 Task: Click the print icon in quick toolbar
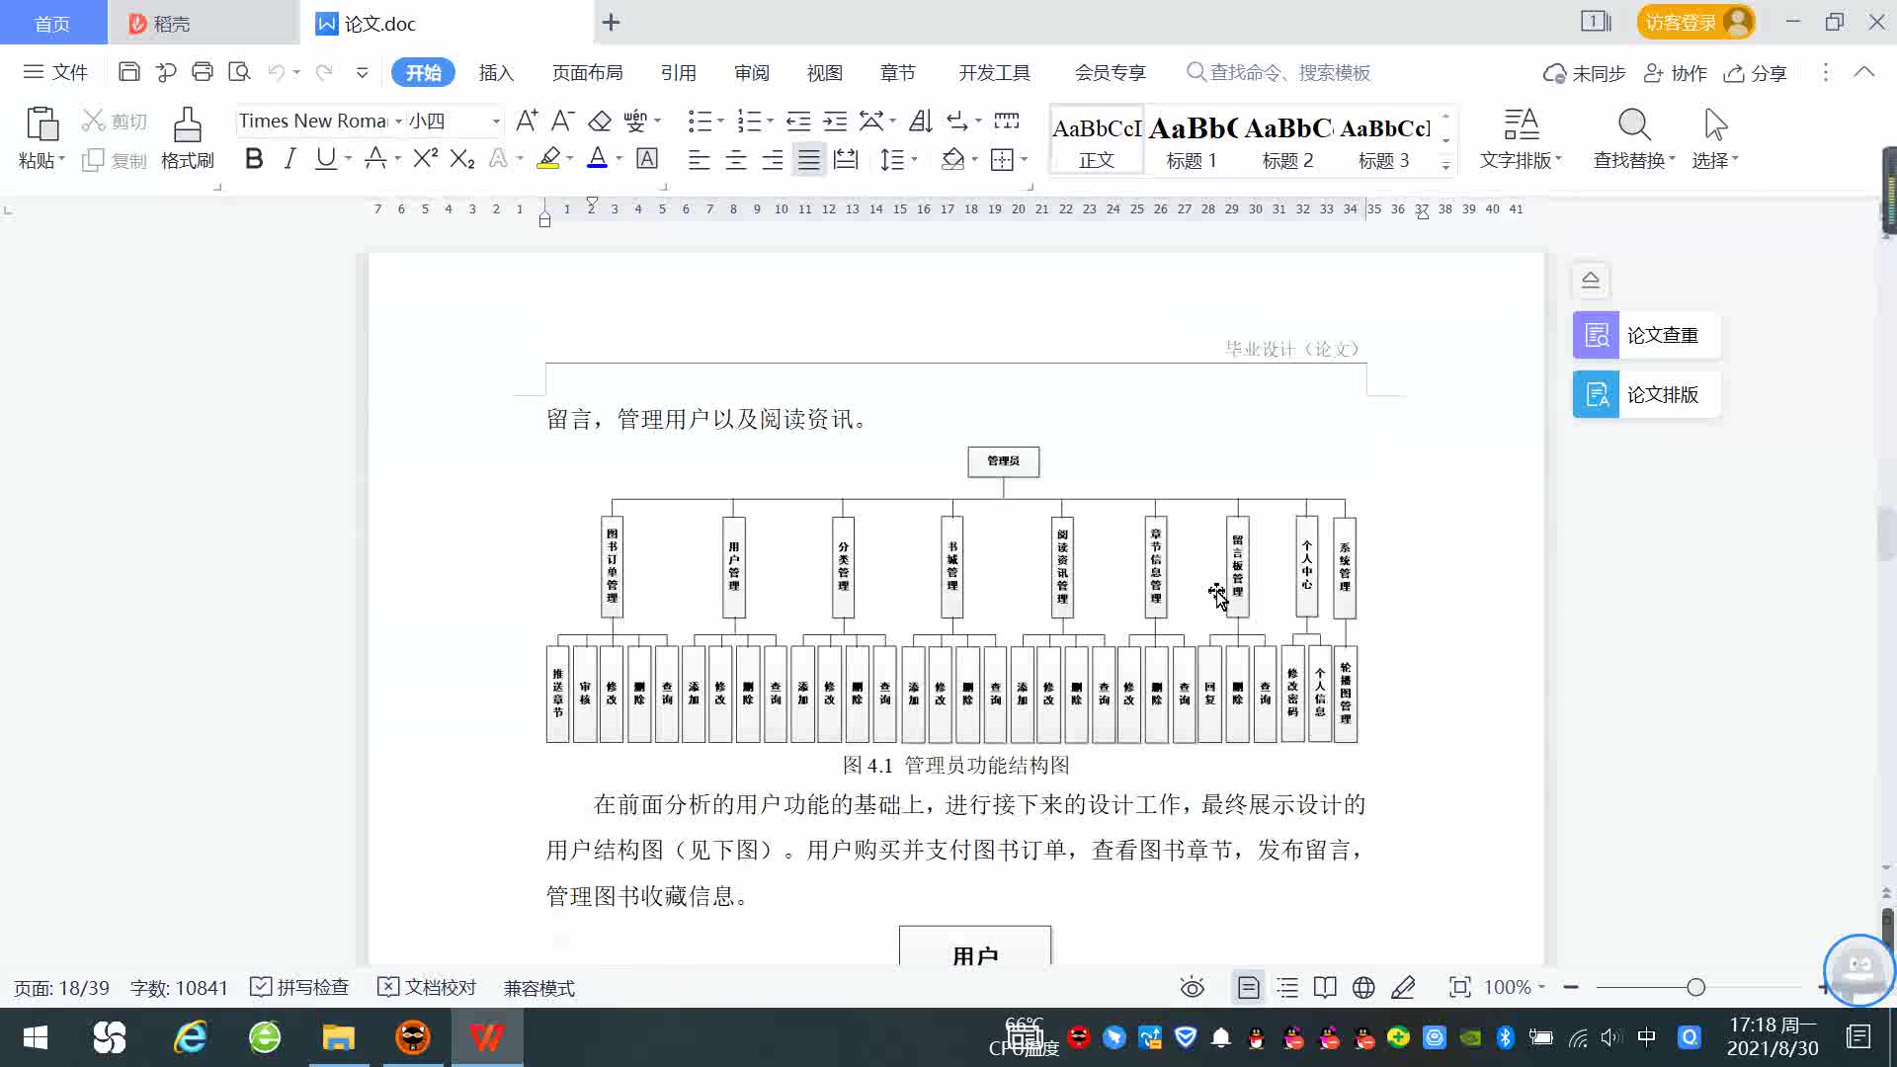tap(203, 72)
